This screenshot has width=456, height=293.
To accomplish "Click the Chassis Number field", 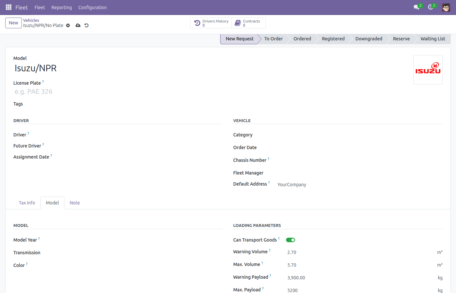I will (x=360, y=160).
